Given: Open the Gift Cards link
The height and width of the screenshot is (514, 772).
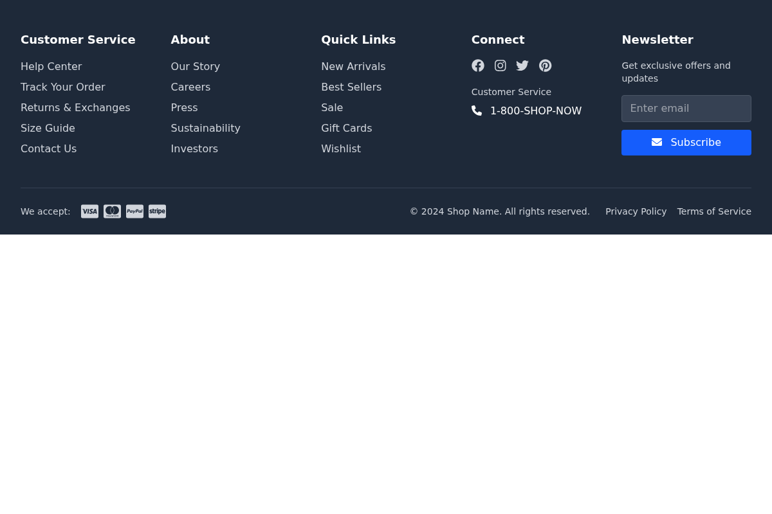Looking at the screenshot, I should click(x=347, y=128).
